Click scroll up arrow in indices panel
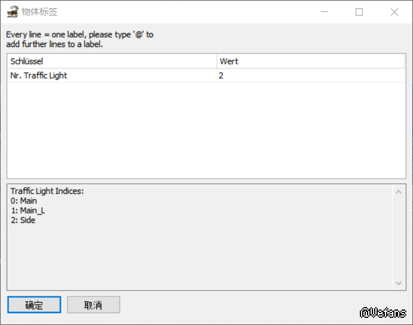 (x=399, y=192)
